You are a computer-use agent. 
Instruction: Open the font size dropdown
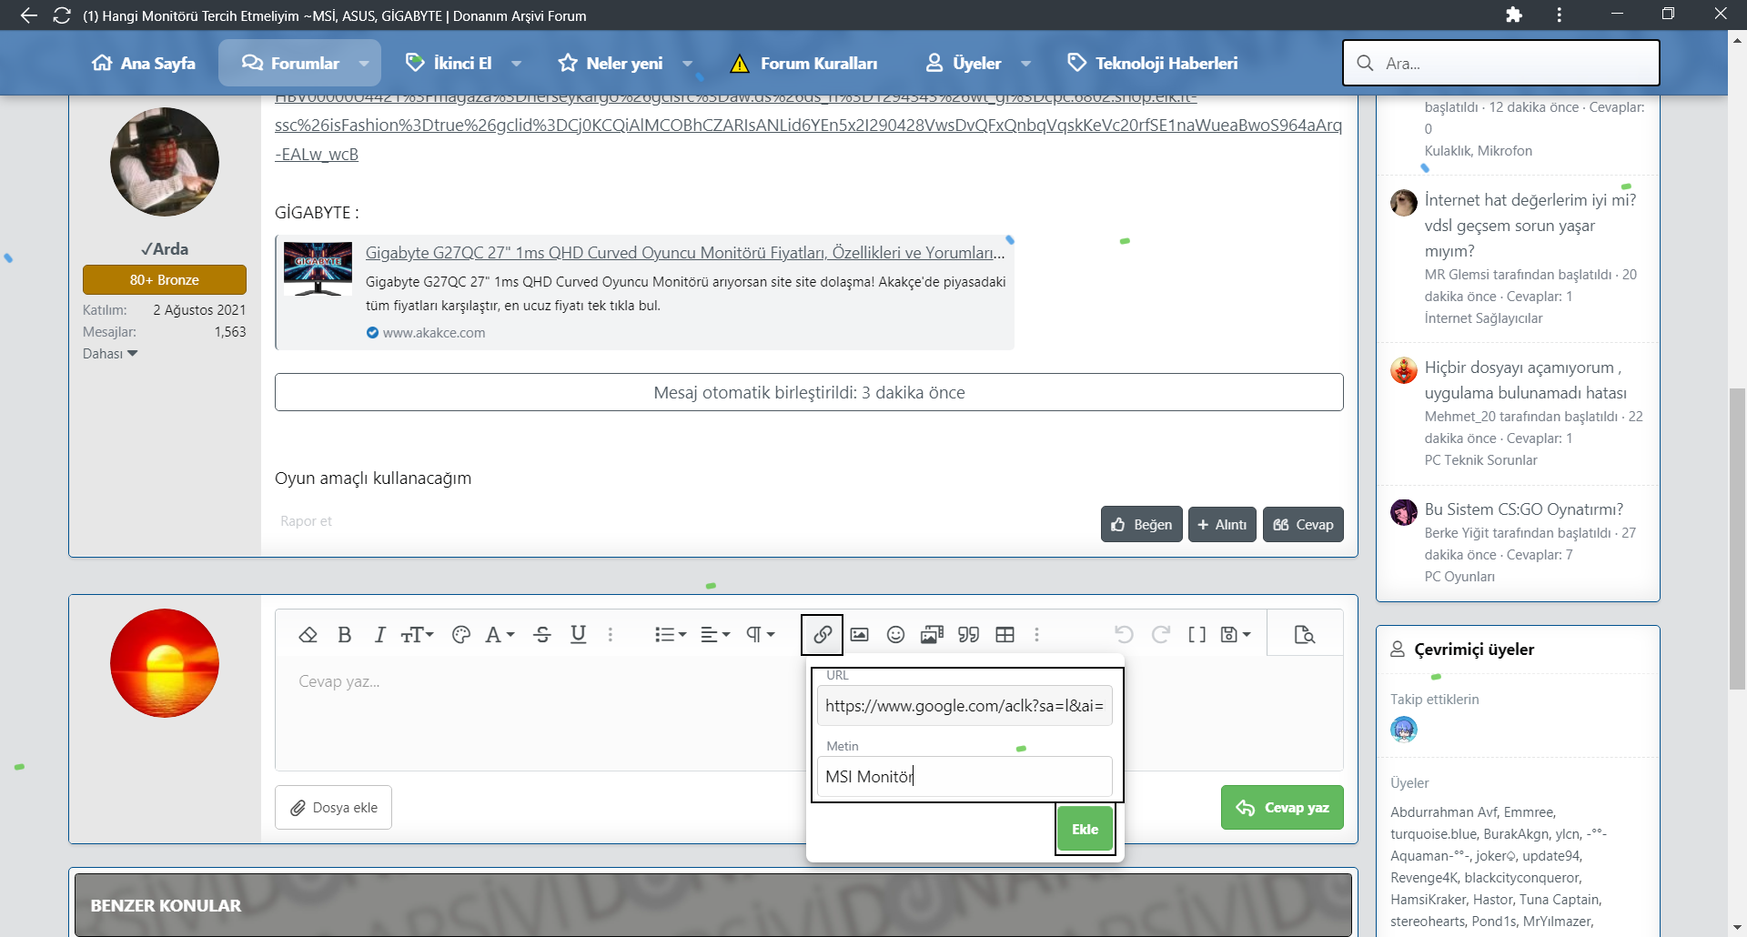click(x=418, y=635)
